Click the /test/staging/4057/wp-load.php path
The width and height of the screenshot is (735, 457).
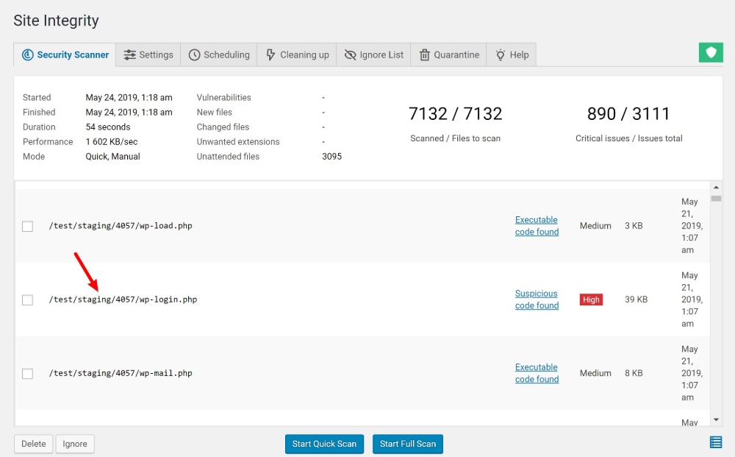coord(121,226)
